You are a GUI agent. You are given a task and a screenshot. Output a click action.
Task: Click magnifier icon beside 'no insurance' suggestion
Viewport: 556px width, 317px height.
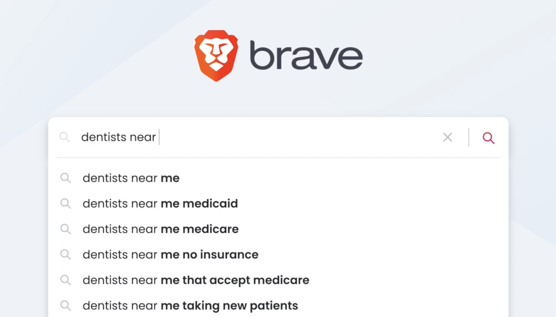[x=65, y=254]
